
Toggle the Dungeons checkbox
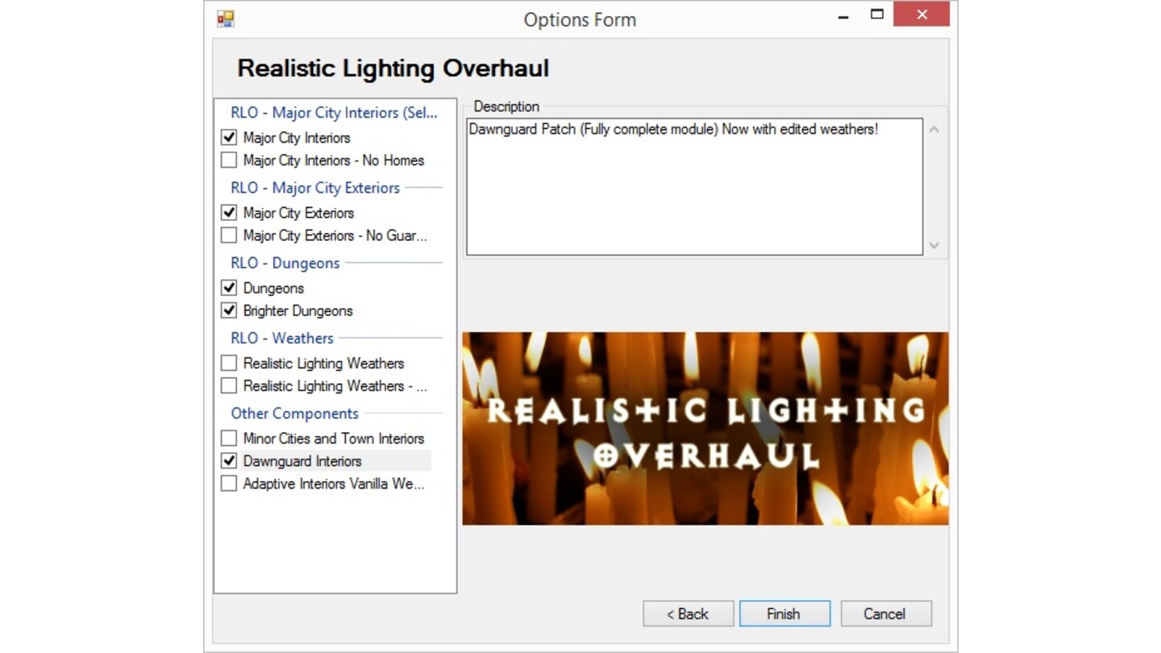pyautogui.click(x=229, y=288)
